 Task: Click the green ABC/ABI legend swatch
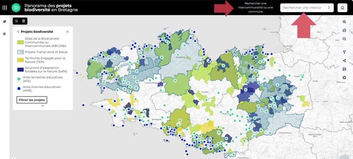point(20,42)
